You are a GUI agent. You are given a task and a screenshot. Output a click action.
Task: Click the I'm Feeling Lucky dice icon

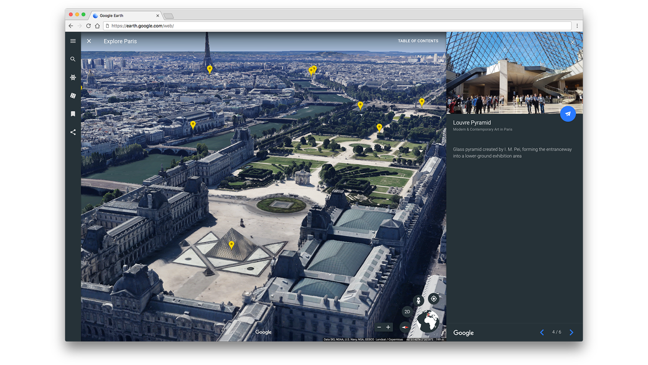[x=73, y=96]
